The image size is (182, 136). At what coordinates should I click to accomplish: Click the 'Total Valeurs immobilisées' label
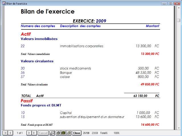[x=35, y=54]
